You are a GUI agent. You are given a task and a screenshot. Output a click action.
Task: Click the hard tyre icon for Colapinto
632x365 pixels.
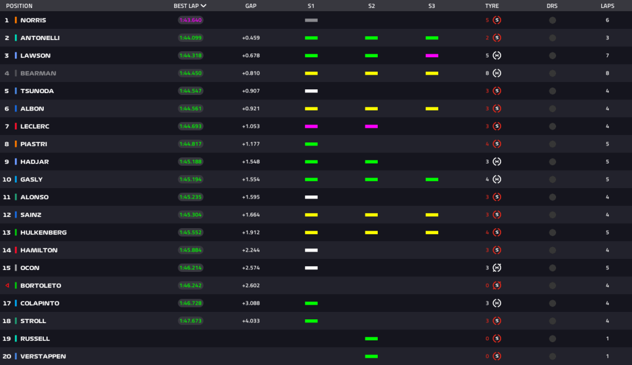[x=497, y=303]
